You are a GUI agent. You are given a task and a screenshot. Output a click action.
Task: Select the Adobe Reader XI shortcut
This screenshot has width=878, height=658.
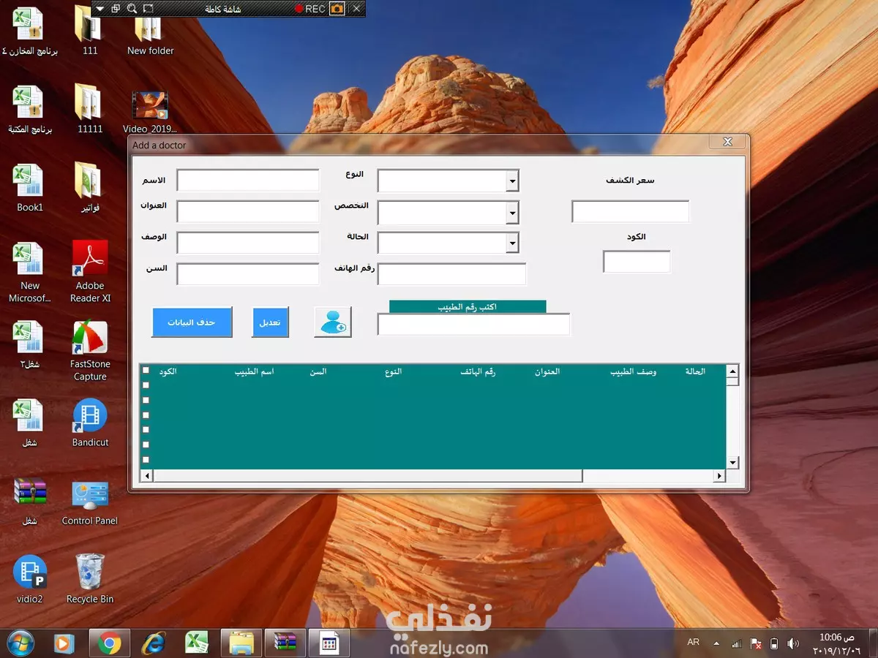[90, 272]
